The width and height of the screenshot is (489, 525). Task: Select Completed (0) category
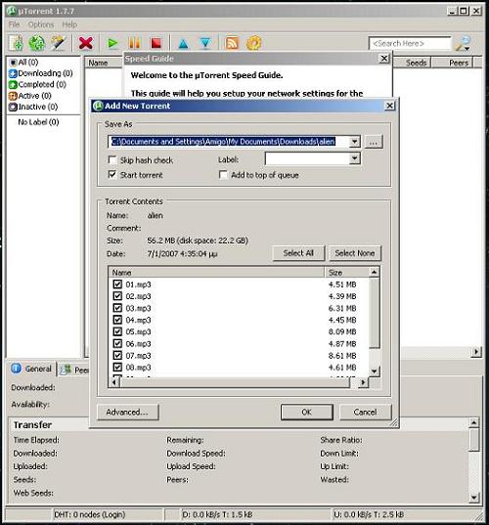[37, 84]
